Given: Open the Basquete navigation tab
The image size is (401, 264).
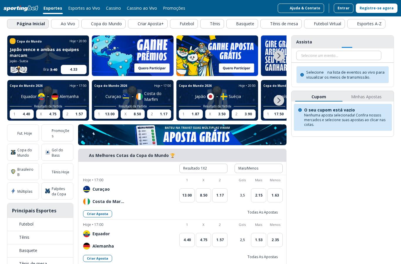Looking at the screenshot, I should coord(242,24).
